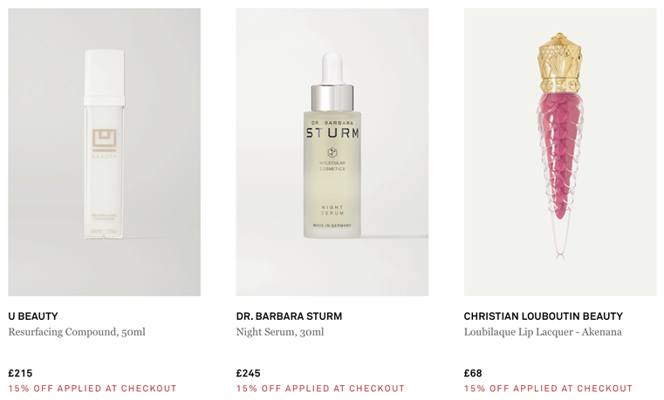Click the 15% off promo under Dr. Barbara Sturm
664x400 pixels.
(320, 388)
